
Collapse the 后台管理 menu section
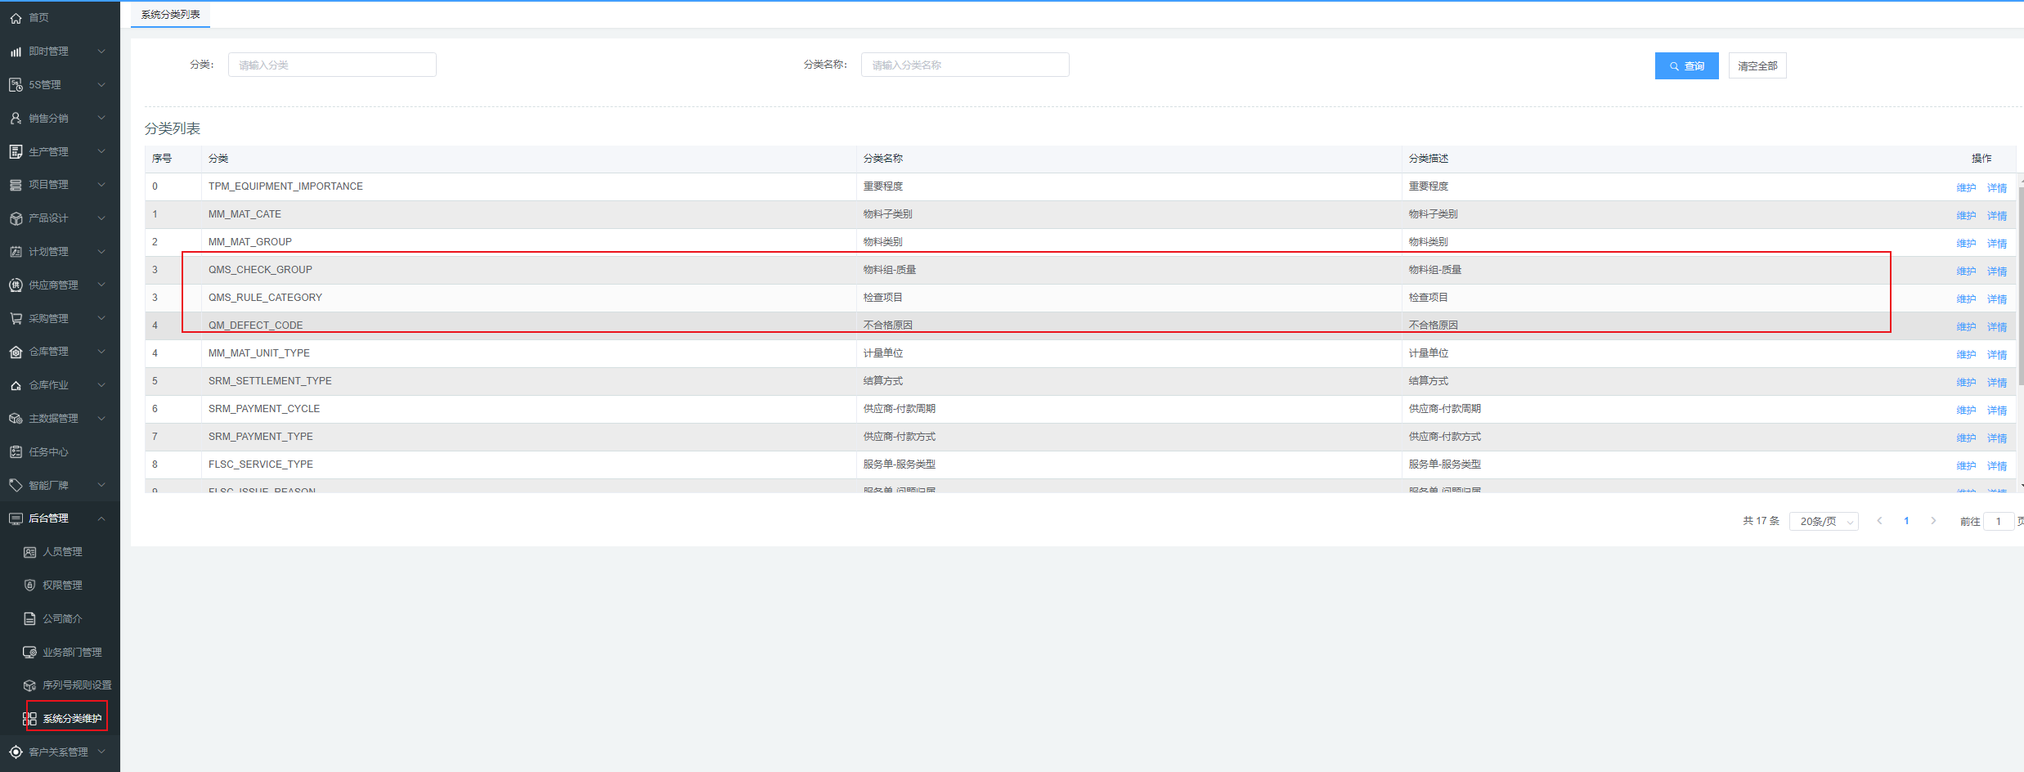(x=101, y=518)
